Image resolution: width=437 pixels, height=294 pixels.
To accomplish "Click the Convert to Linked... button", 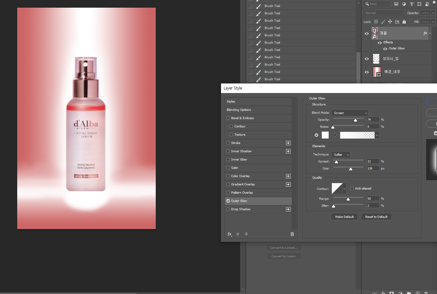I will pos(283,247).
